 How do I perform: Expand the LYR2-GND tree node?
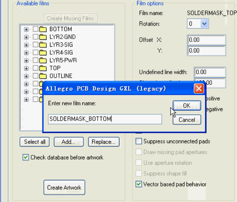[x=26, y=37]
